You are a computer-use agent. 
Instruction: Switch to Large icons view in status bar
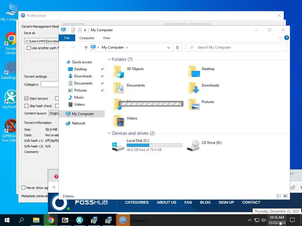tap(285, 196)
